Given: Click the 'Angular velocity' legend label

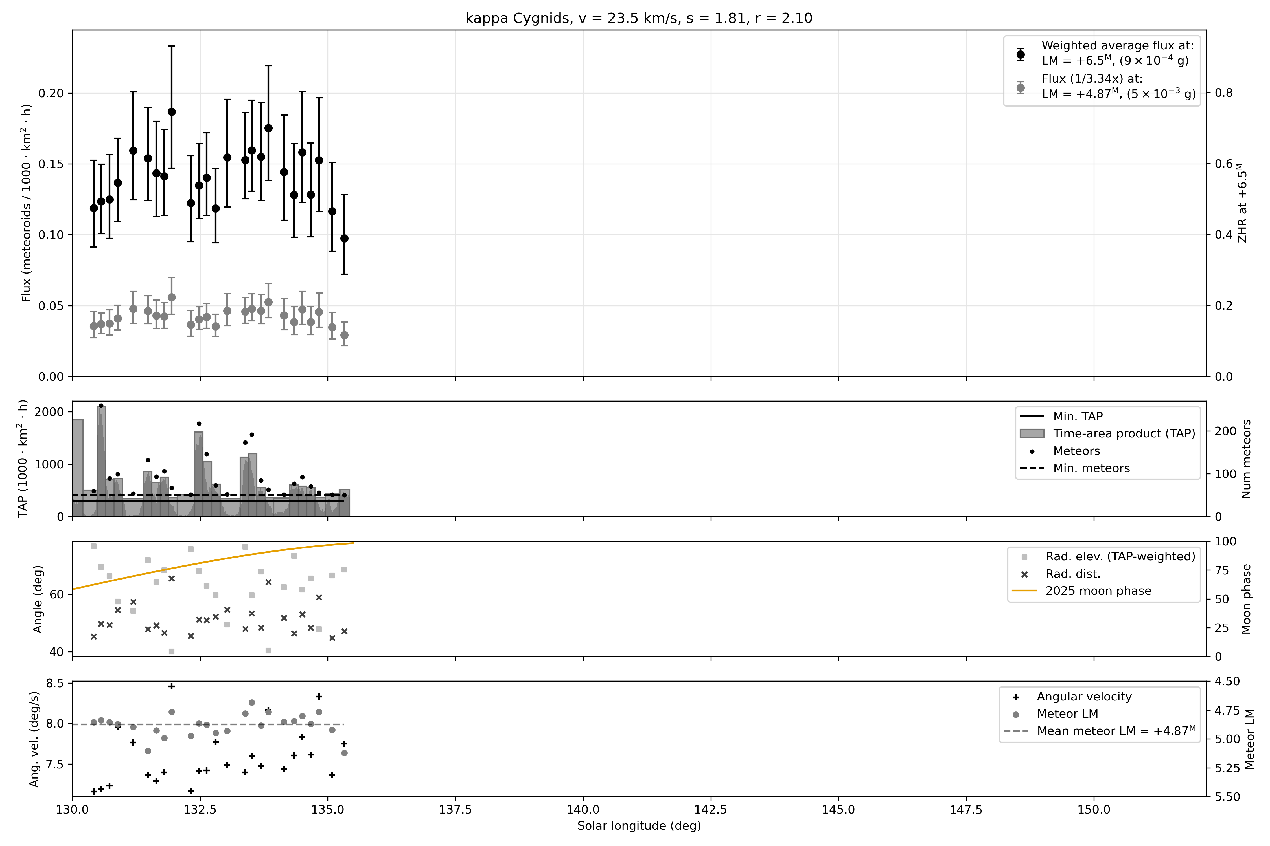Looking at the screenshot, I should click(x=1084, y=697).
